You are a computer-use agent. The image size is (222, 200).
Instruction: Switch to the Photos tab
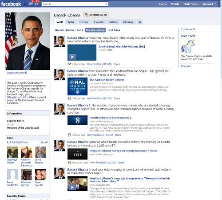click(x=128, y=22)
